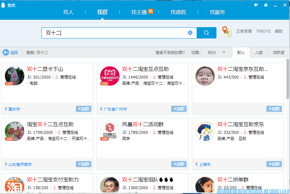The width and height of the screenshot is (290, 194).
Task: Clear the search box with the X icon
Action: tap(190, 33)
